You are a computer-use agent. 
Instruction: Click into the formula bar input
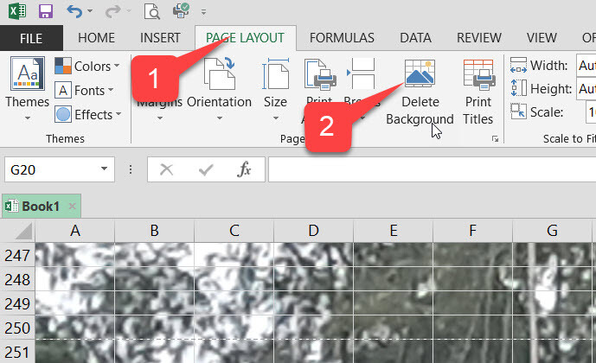click(x=432, y=169)
